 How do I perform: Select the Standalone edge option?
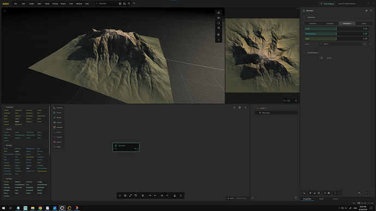tap(347, 23)
